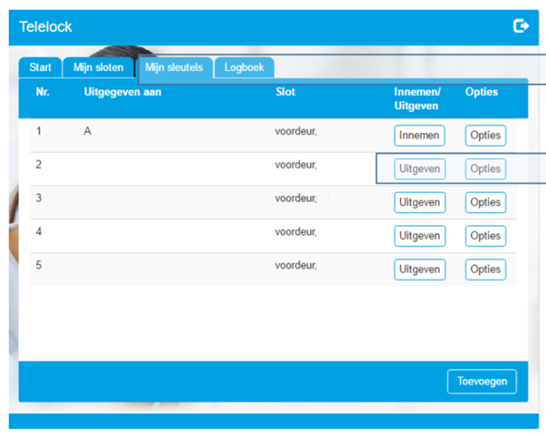546x436 pixels.
Task: Click the Slot column header
Action: pos(285,92)
